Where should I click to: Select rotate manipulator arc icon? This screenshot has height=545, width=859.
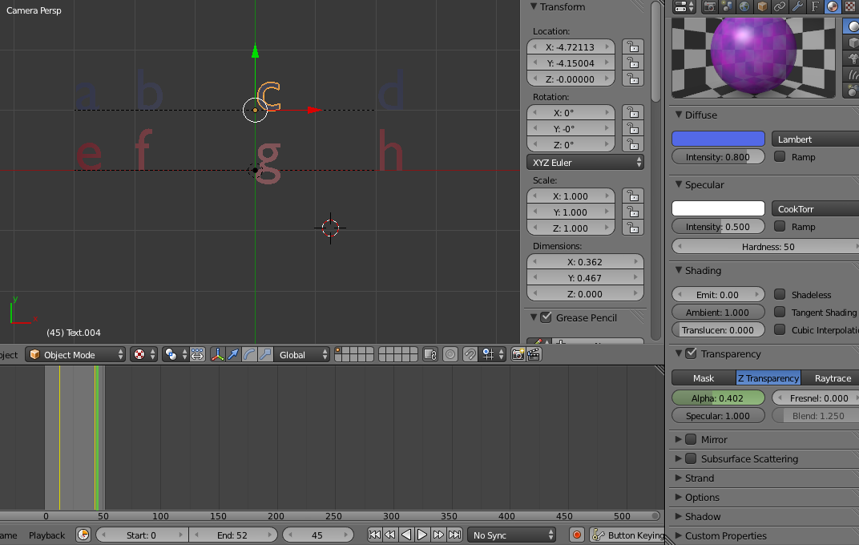249,355
